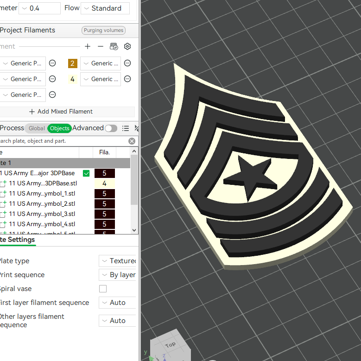Click Add Mixed Filament button
Image resolution: width=361 pixels, height=361 pixels.
coord(67,112)
